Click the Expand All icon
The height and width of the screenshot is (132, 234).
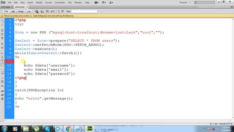pyautogui.click(x=2, y=38)
